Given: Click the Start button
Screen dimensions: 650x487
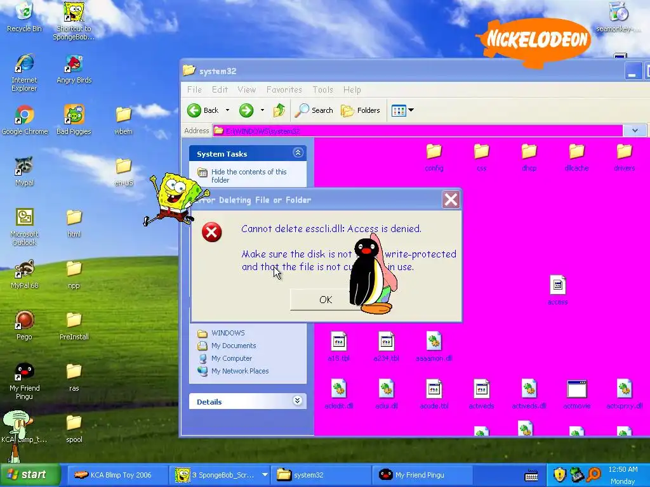Looking at the screenshot, I should pyautogui.click(x=30, y=474).
